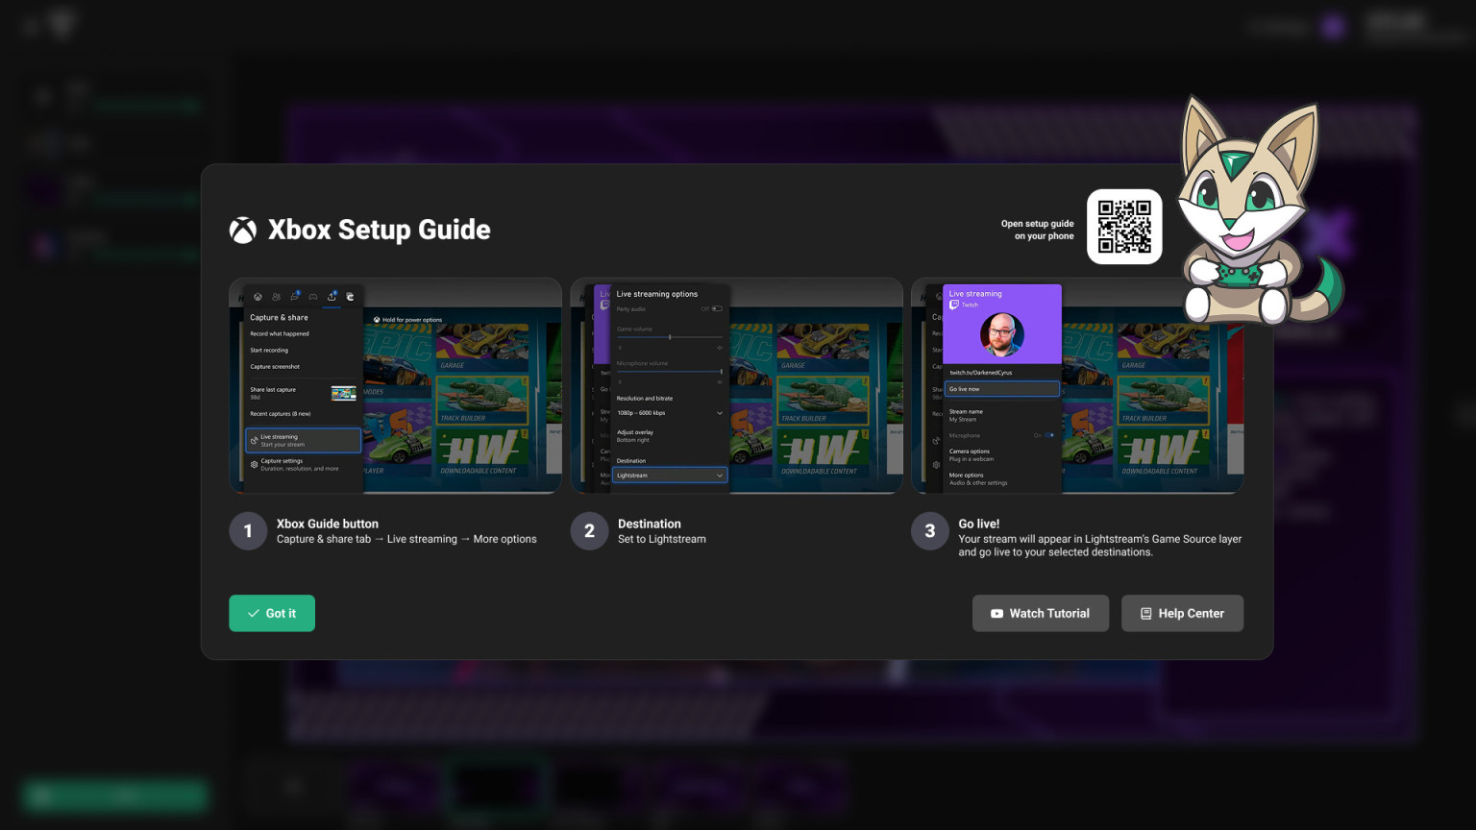
Task: Open the chat icon with notification badge
Action: 294,297
